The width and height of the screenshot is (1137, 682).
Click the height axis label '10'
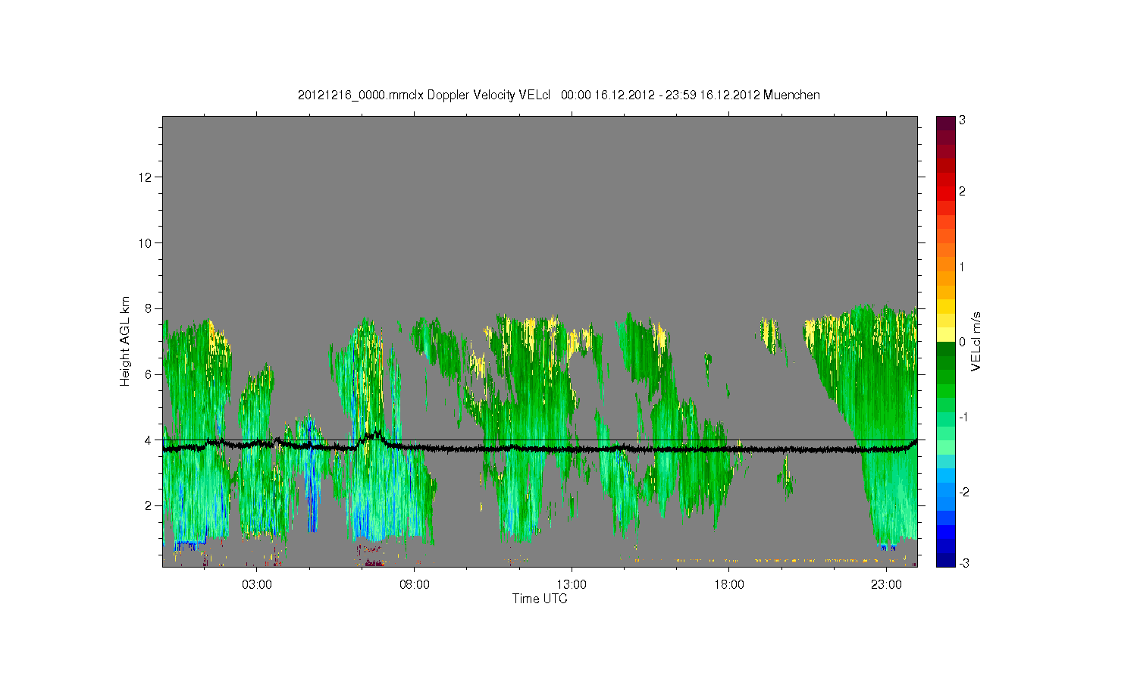(146, 243)
